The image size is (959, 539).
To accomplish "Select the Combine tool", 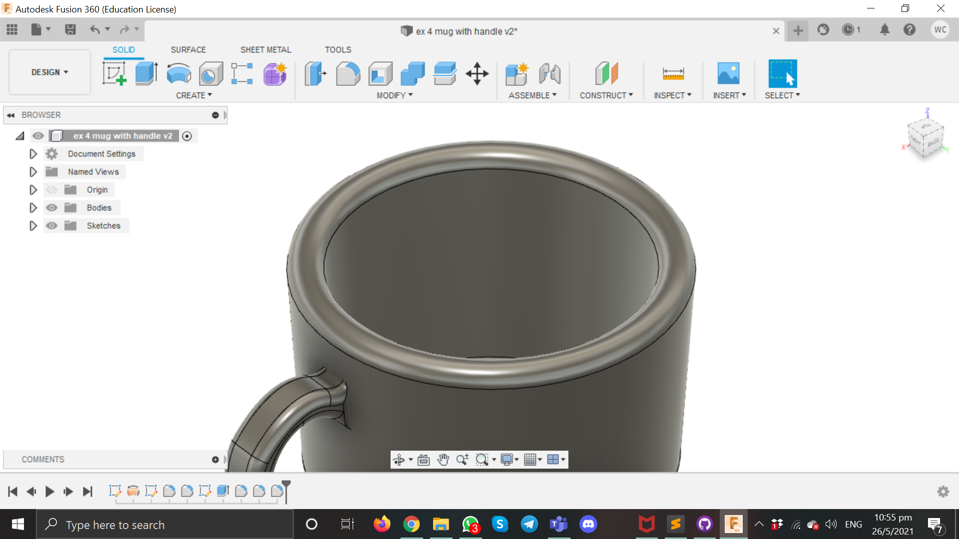I will [413, 73].
